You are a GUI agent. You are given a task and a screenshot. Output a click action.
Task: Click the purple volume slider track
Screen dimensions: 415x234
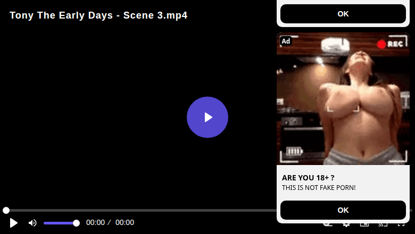coord(60,223)
